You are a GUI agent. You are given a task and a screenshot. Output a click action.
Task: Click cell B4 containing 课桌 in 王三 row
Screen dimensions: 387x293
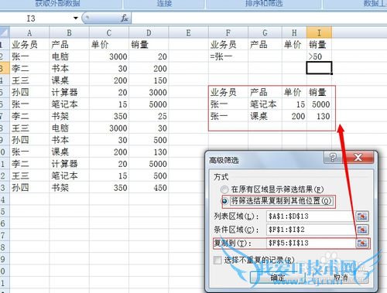(x=69, y=80)
